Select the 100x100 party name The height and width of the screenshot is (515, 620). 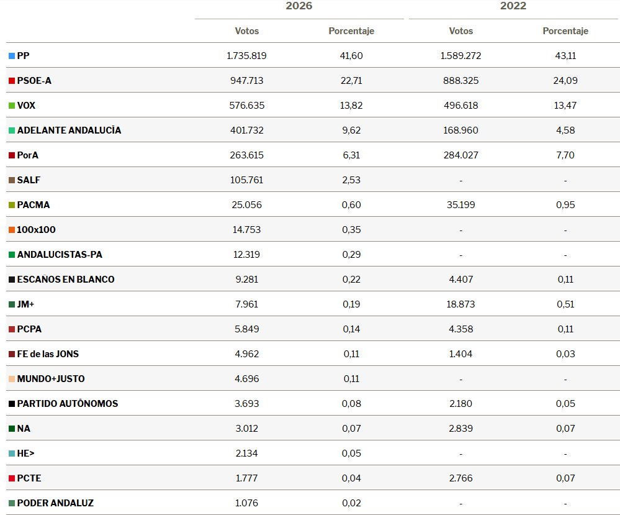tap(36, 230)
